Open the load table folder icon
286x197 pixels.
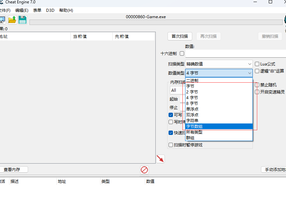click(13, 20)
